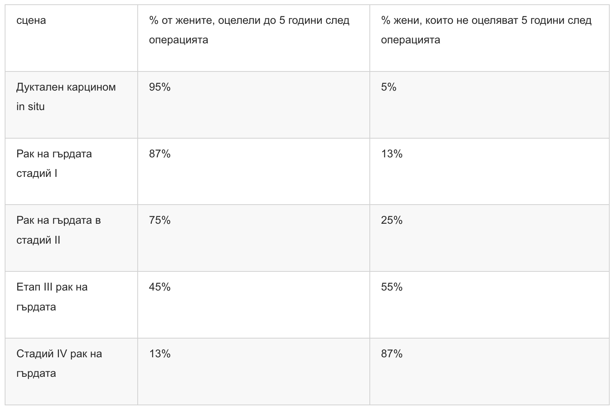This screenshot has height=410, width=614.
Task: Click the 87% value in stage I row
Action: pyautogui.click(x=160, y=154)
